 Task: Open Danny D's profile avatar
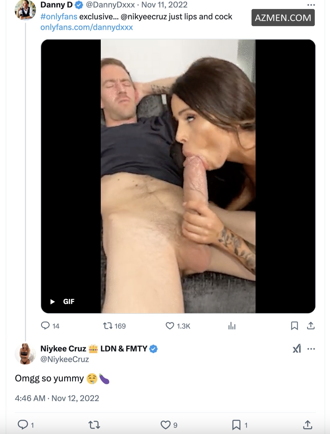(25, 10)
